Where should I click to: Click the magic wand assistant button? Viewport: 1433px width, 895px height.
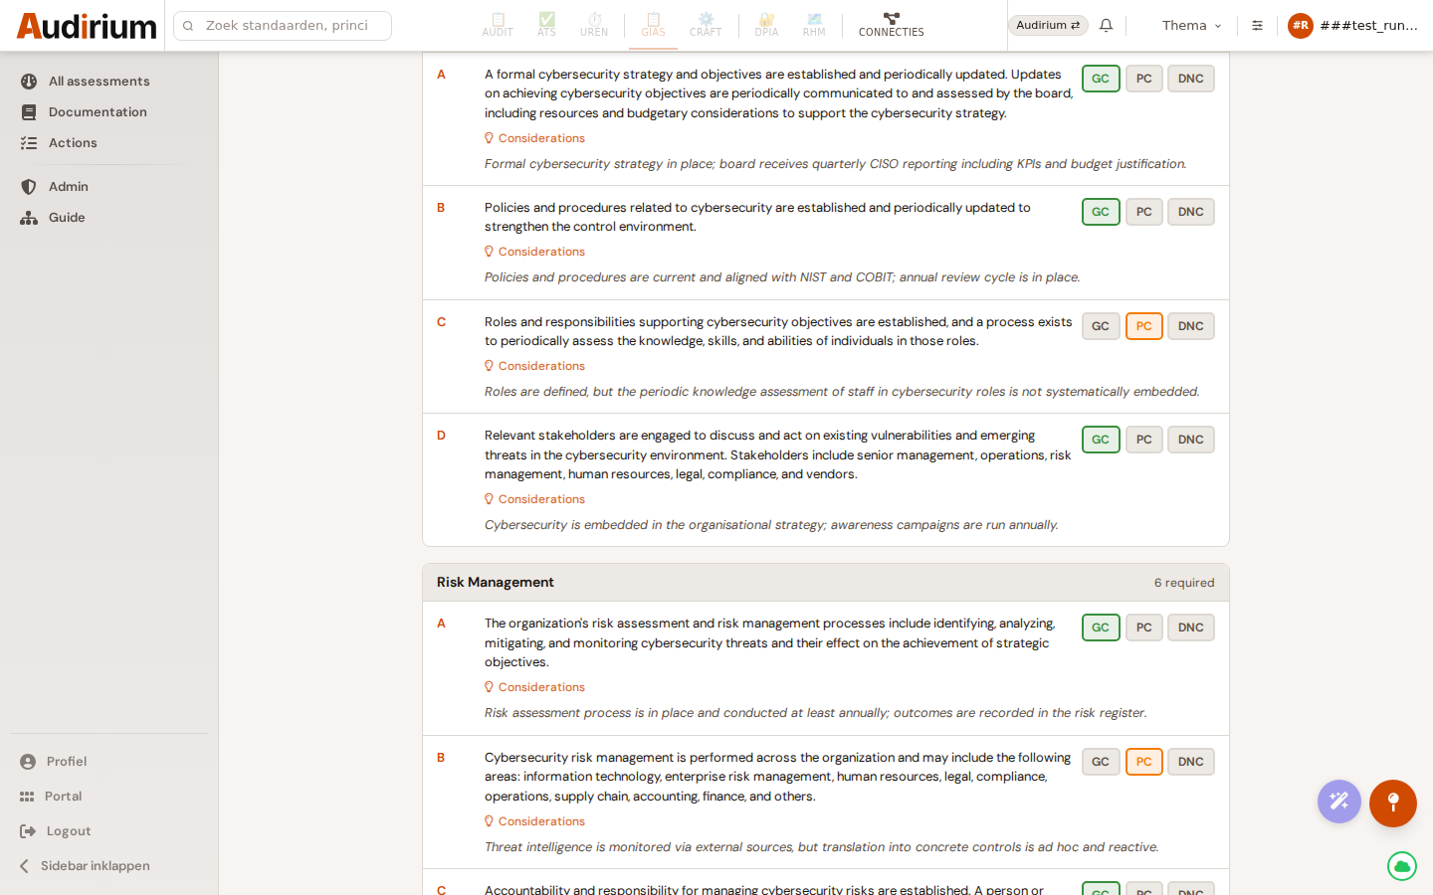tap(1339, 802)
